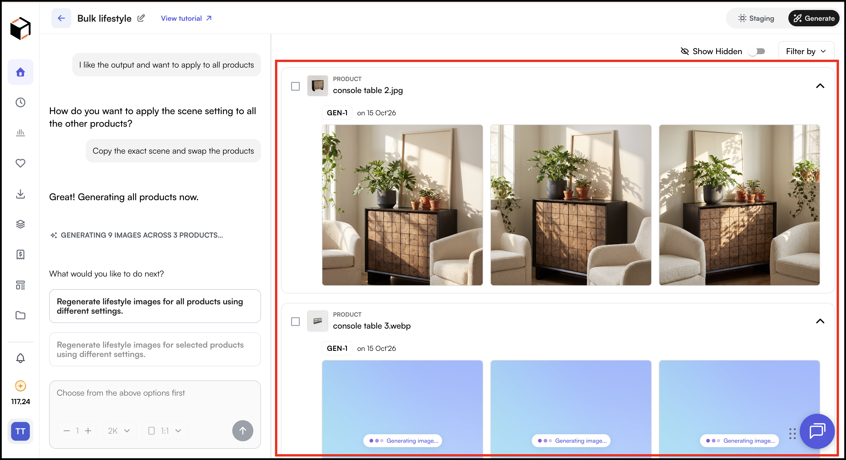Viewport: 846px width, 460px height.
Task: Toggle the Show Hidden switch
Action: click(757, 51)
